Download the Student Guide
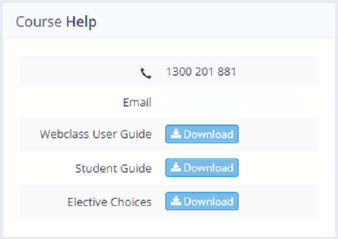Screen dimensions: 338x239 202,168
